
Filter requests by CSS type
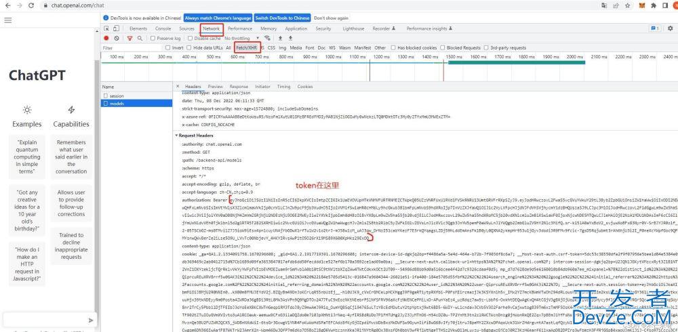pos(271,47)
